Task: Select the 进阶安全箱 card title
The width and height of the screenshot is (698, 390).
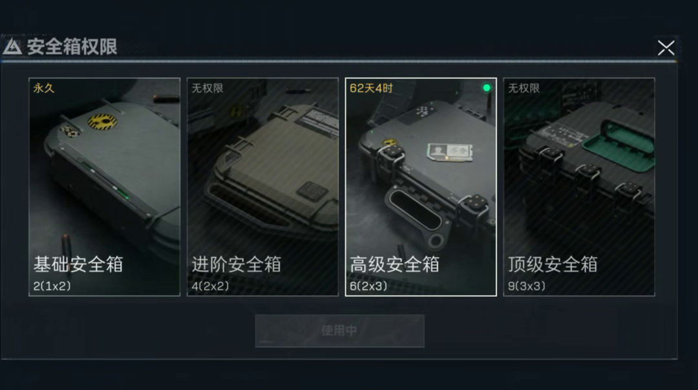Action: point(237,265)
